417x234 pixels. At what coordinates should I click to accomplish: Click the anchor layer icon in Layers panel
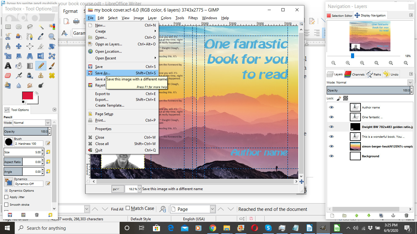click(x=394, y=215)
